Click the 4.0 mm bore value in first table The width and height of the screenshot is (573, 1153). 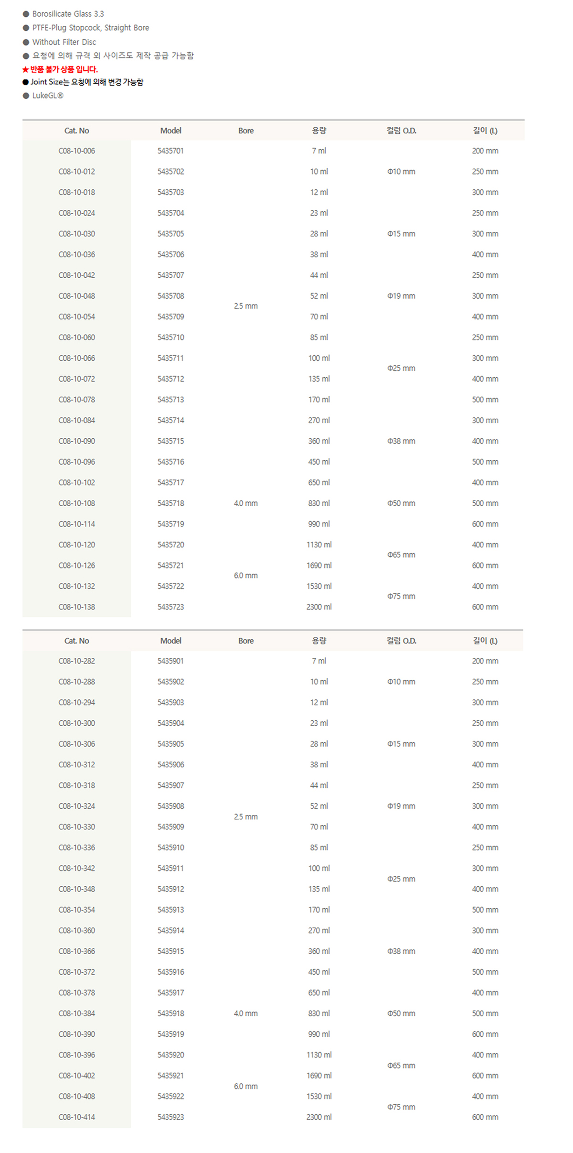[x=246, y=503]
